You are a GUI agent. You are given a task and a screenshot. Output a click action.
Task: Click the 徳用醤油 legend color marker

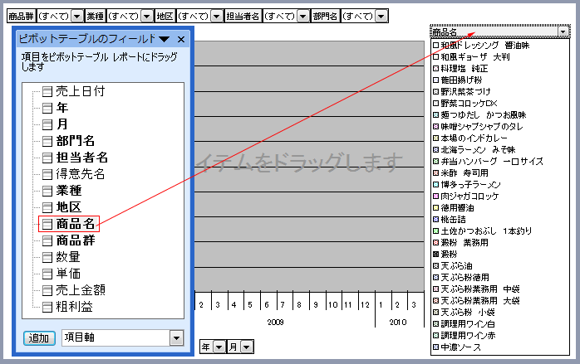pyautogui.click(x=436, y=207)
